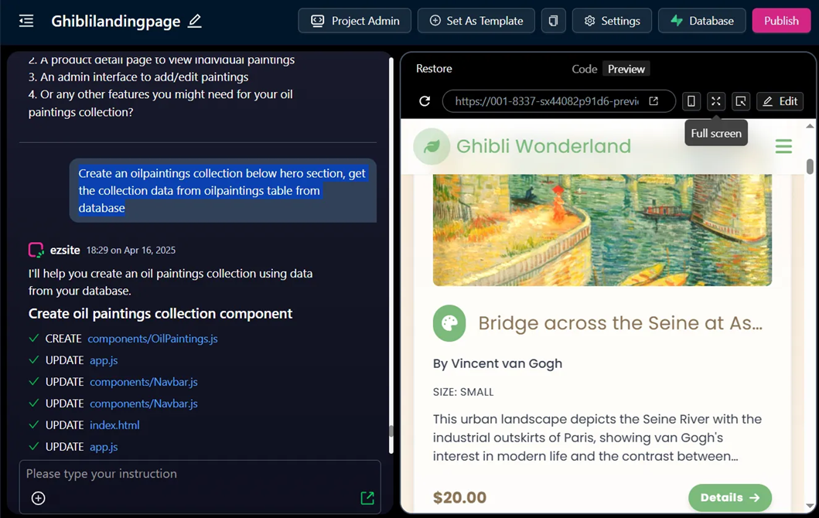
Task: Open the components/OilPaintings.js file link
Action: coord(152,339)
